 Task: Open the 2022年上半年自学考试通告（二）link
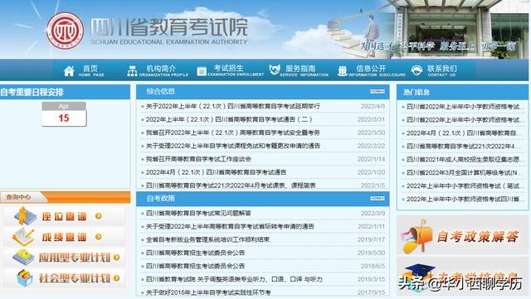(x=229, y=119)
